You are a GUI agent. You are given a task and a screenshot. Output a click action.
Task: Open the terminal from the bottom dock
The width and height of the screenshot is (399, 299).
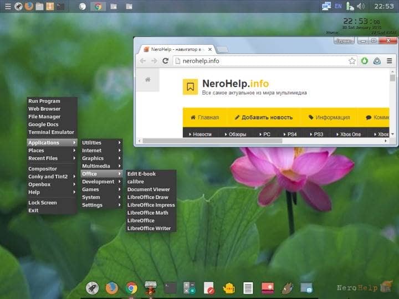(x=170, y=288)
